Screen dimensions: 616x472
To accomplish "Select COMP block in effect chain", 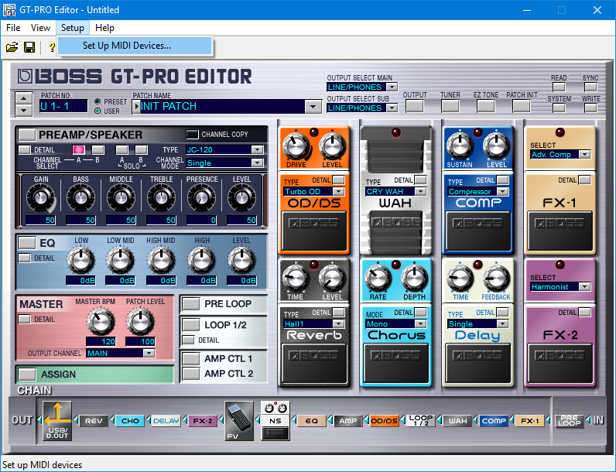I will [494, 421].
